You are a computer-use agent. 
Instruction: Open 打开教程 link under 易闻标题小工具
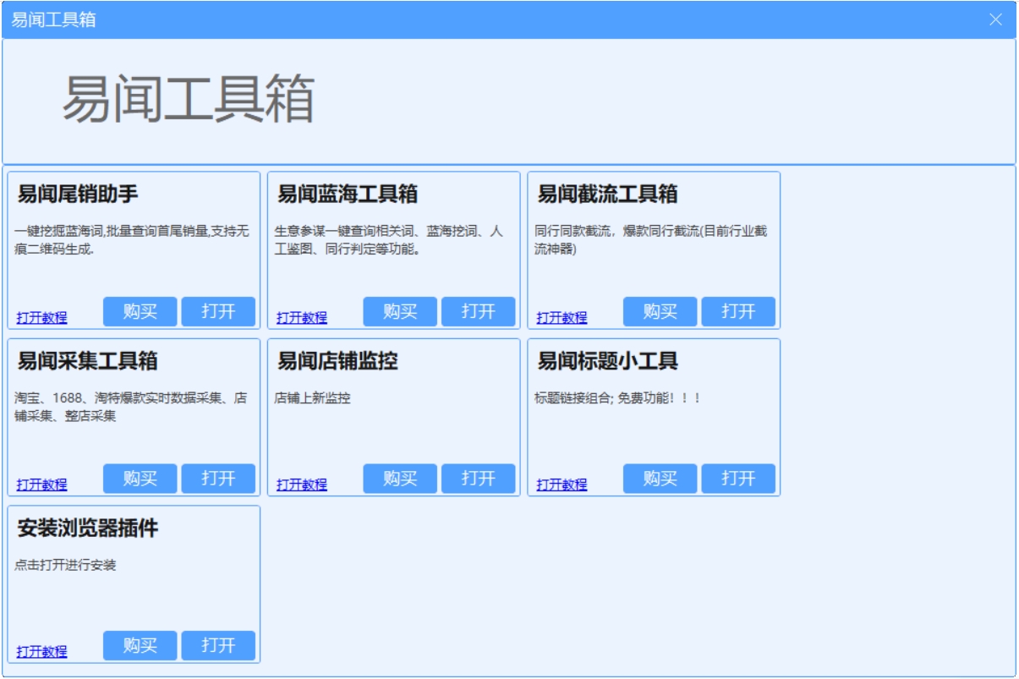point(562,485)
